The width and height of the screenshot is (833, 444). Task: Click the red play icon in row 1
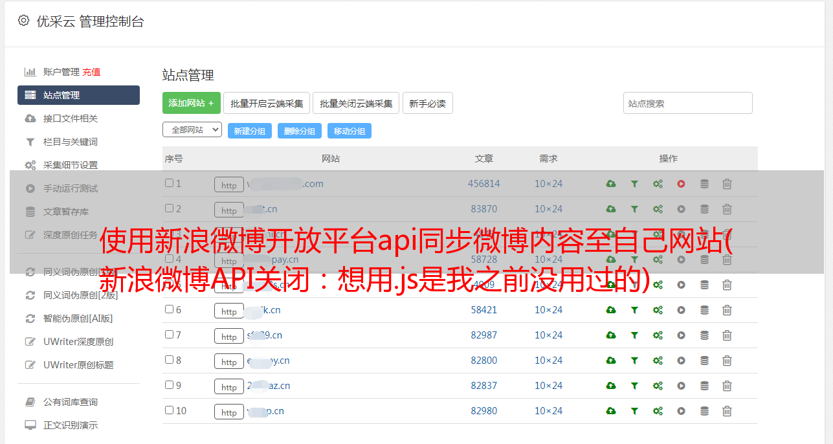pyautogui.click(x=681, y=184)
